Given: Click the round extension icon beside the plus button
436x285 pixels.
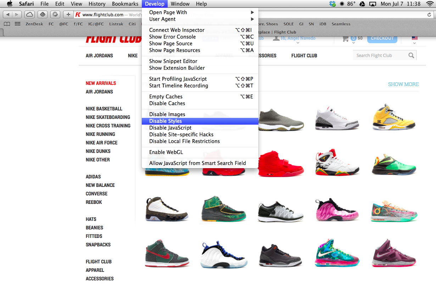Looking at the screenshot, I should [x=55, y=15].
